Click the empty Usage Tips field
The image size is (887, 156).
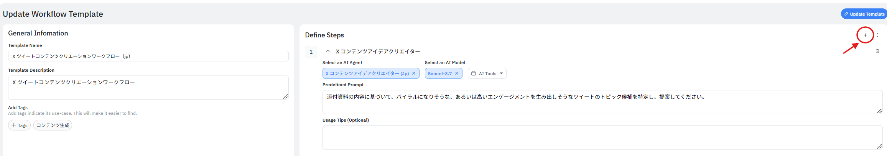(602, 137)
